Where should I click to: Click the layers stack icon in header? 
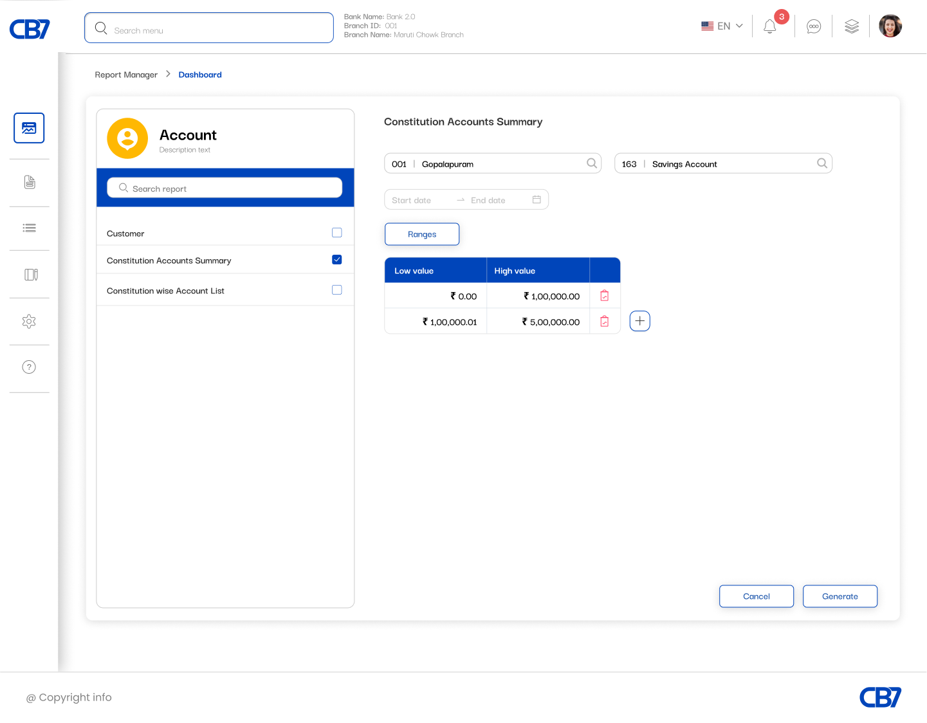pyautogui.click(x=852, y=26)
